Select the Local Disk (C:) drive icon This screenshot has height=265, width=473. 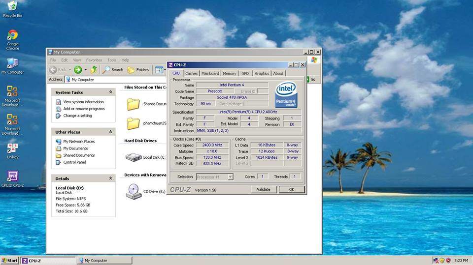coord(133,157)
